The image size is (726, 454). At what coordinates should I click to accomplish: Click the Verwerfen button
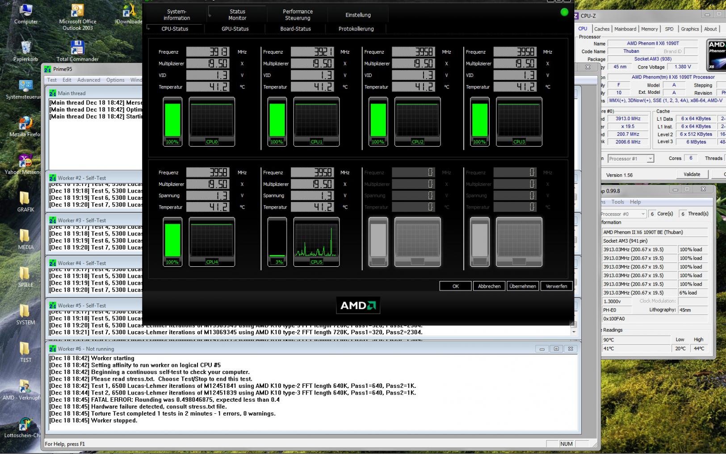(x=556, y=286)
